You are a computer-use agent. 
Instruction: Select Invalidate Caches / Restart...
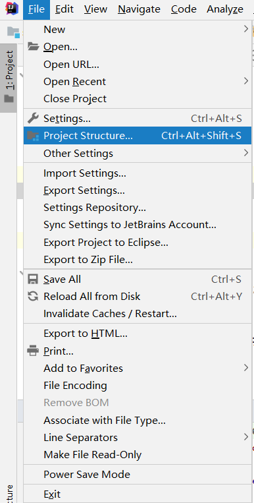click(138, 313)
